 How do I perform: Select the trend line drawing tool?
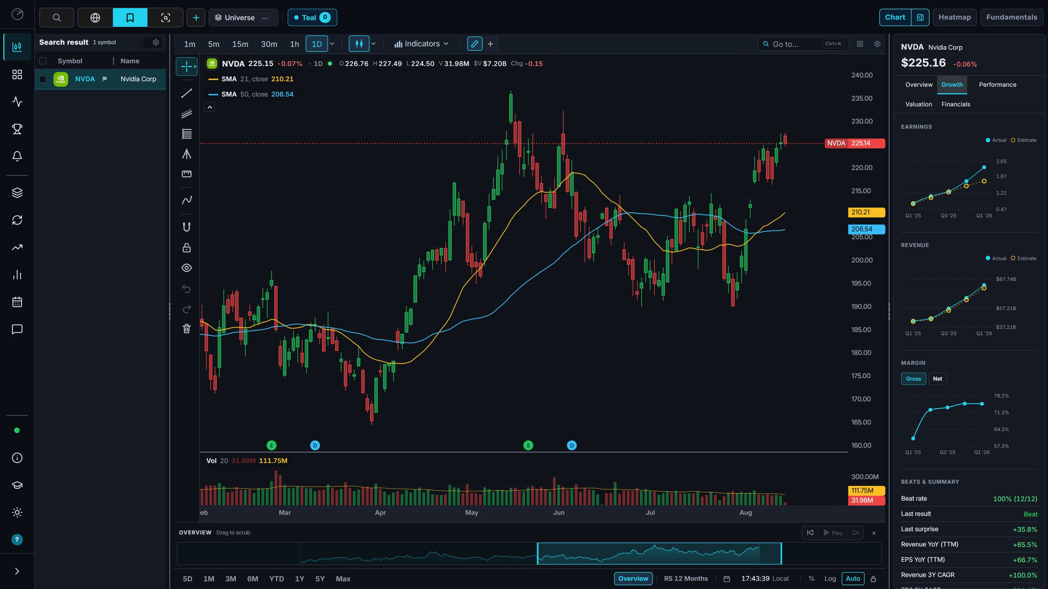coord(187,93)
